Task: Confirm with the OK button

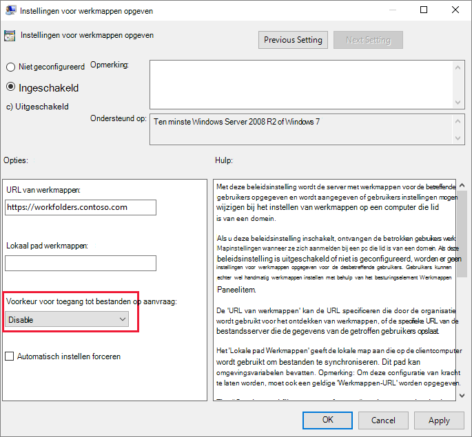Action: point(327,420)
